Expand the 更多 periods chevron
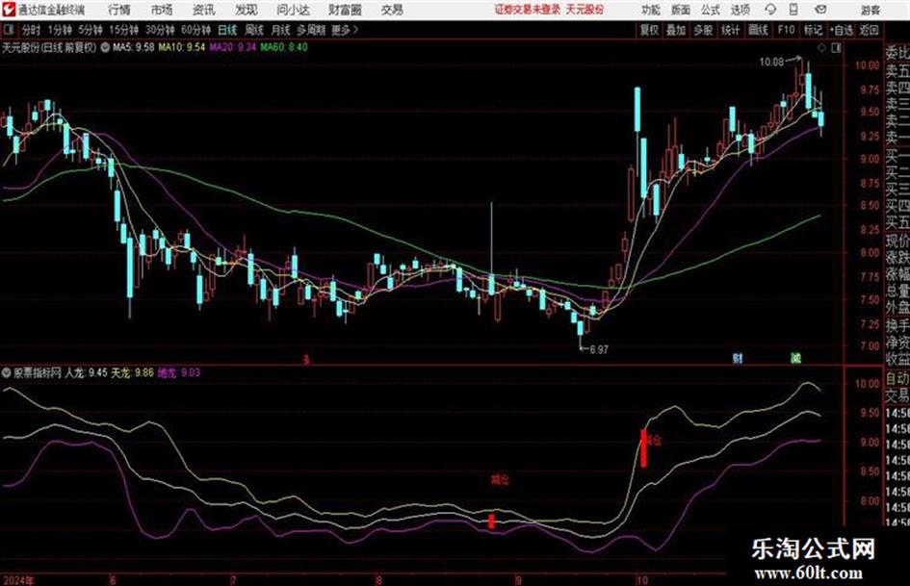 point(355,30)
